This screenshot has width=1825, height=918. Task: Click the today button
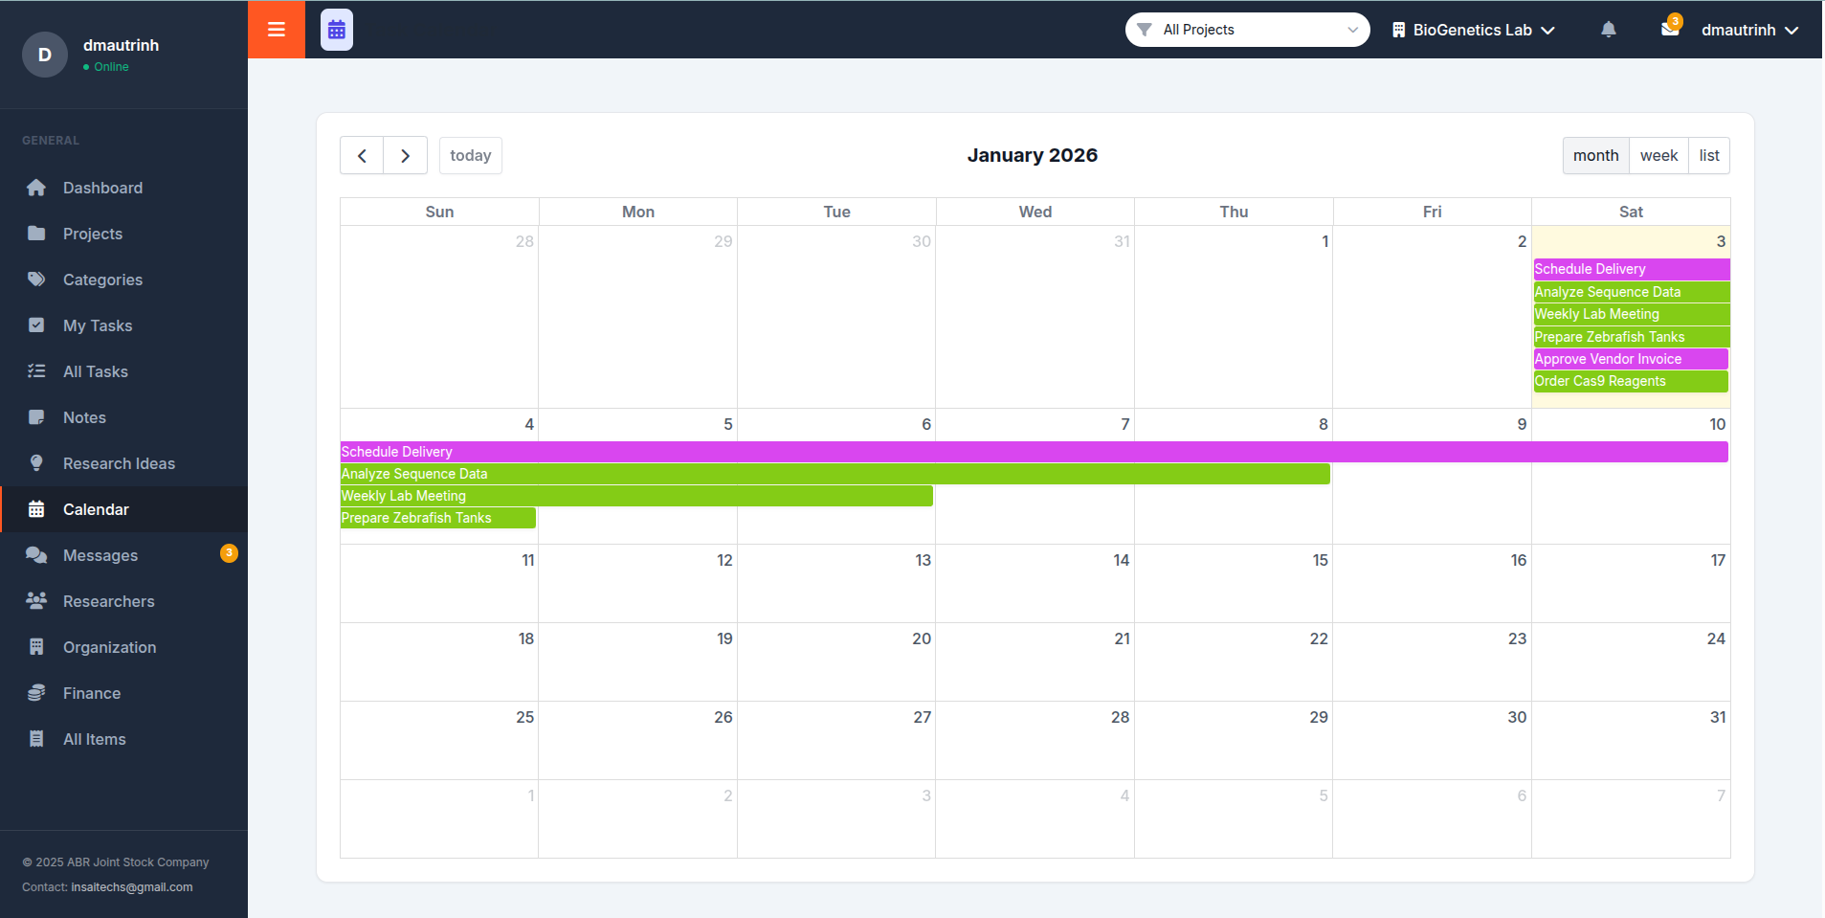pyautogui.click(x=470, y=155)
